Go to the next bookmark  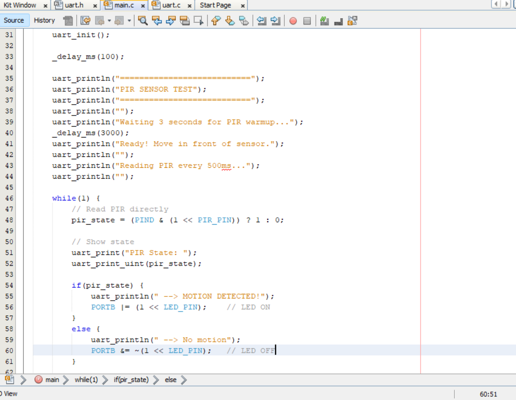click(230, 21)
